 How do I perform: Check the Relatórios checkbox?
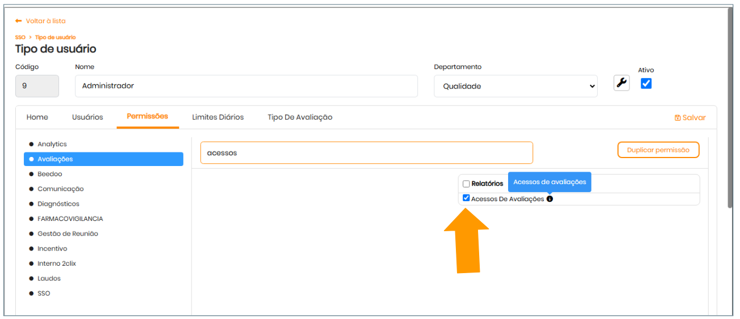[466, 184]
